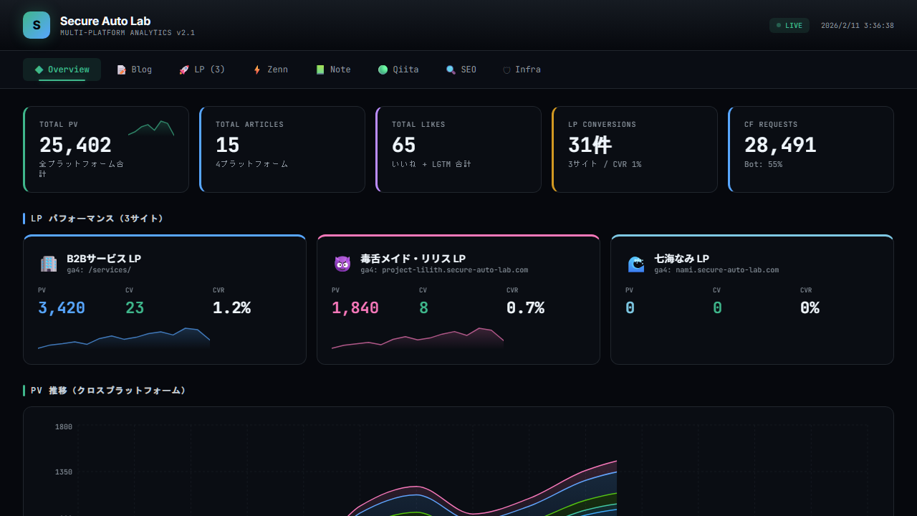This screenshot has width=917, height=516.
Task: Click the Blog document icon
Action: coord(121,70)
